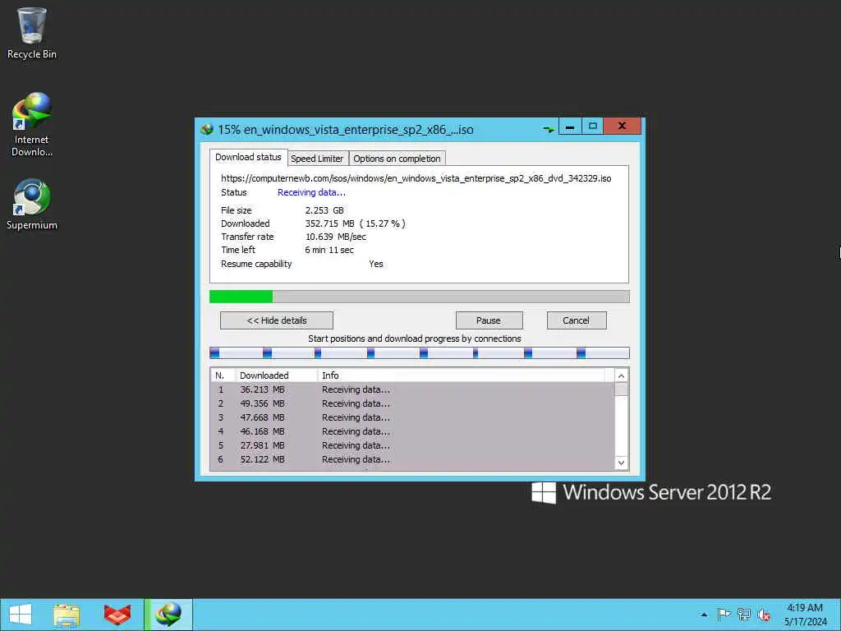Viewport: 841px width, 631px height.
Task: Click the IDM globe icon in title bar
Action: click(x=207, y=129)
